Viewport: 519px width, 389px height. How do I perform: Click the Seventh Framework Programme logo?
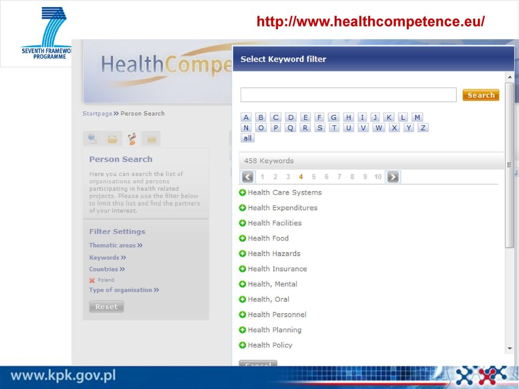point(46,33)
